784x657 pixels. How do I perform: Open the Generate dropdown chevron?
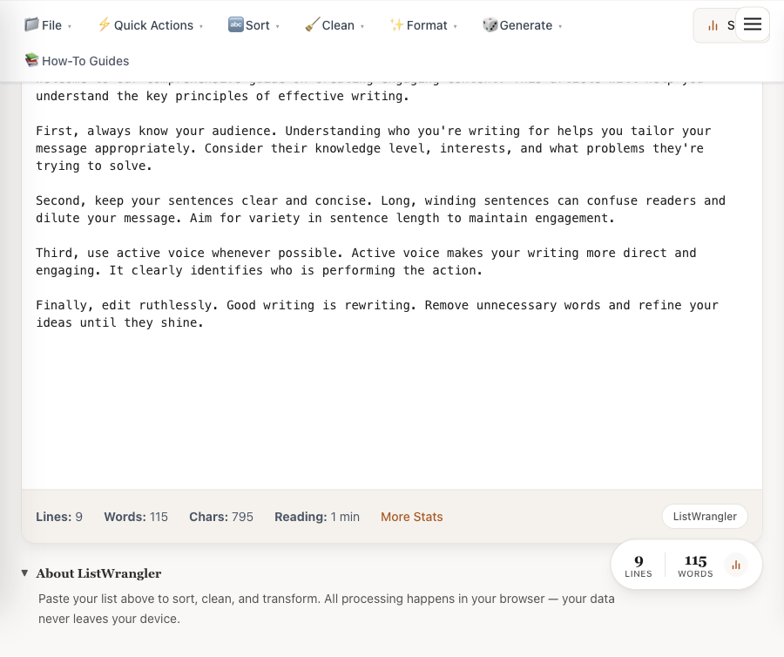coord(560,26)
